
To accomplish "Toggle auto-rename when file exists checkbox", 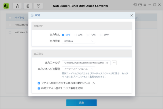I will [x=39, y=83].
